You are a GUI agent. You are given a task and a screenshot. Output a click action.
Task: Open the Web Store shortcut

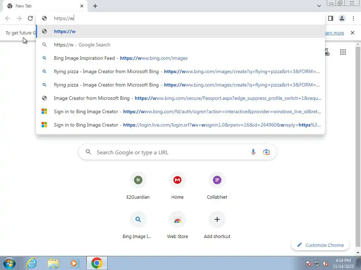pyautogui.click(x=178, y=225)
